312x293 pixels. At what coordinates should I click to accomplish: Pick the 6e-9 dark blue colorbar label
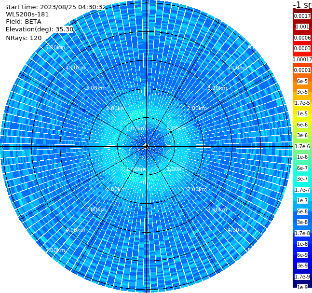point(302,255)
